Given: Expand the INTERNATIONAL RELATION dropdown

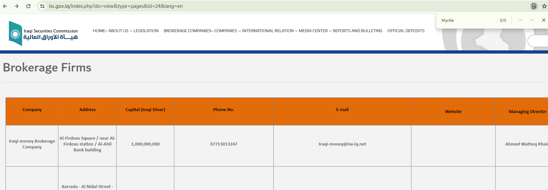Looking at the screenshot, I should point(270,31).
